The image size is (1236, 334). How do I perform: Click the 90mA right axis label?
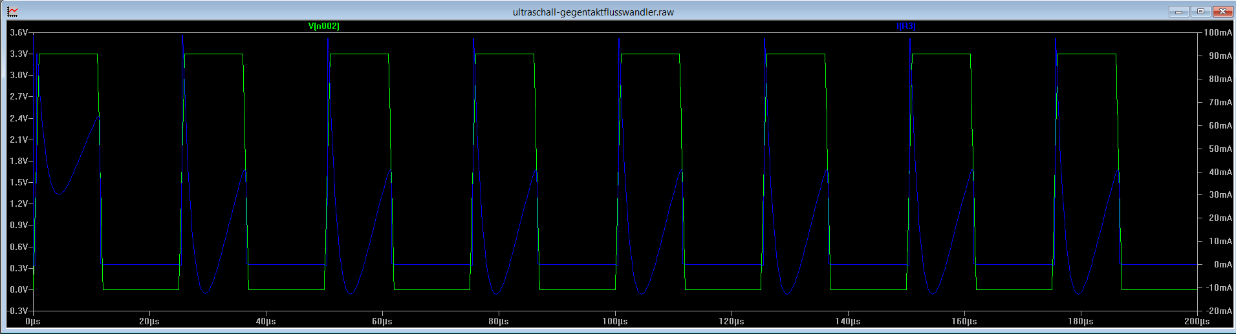coord(1220,56)
